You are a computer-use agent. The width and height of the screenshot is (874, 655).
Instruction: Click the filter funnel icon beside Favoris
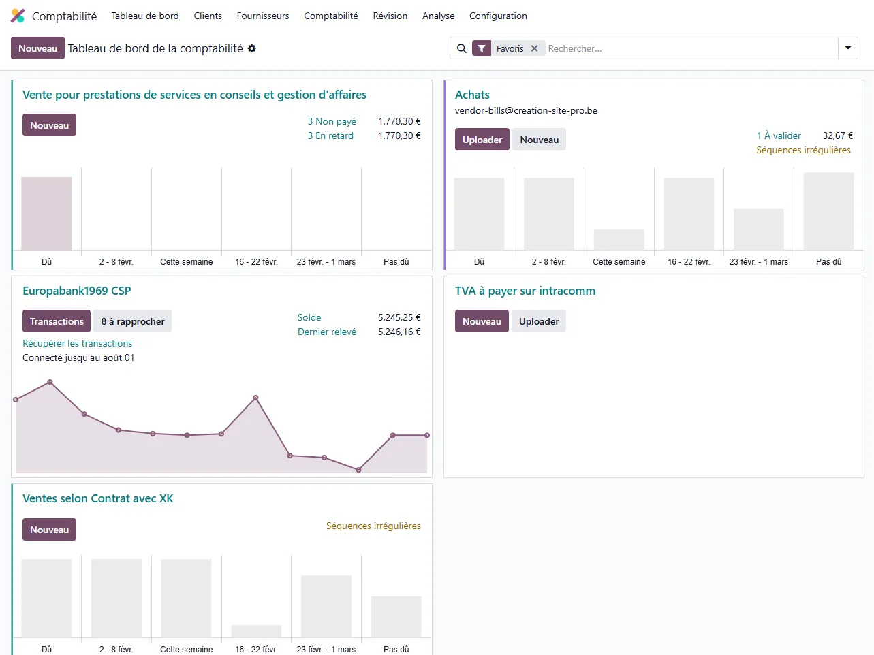click(x=482, y=48)
